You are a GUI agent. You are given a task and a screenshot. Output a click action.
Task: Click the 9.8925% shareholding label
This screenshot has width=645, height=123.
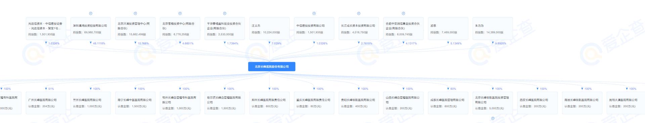(x=501, y=43)
